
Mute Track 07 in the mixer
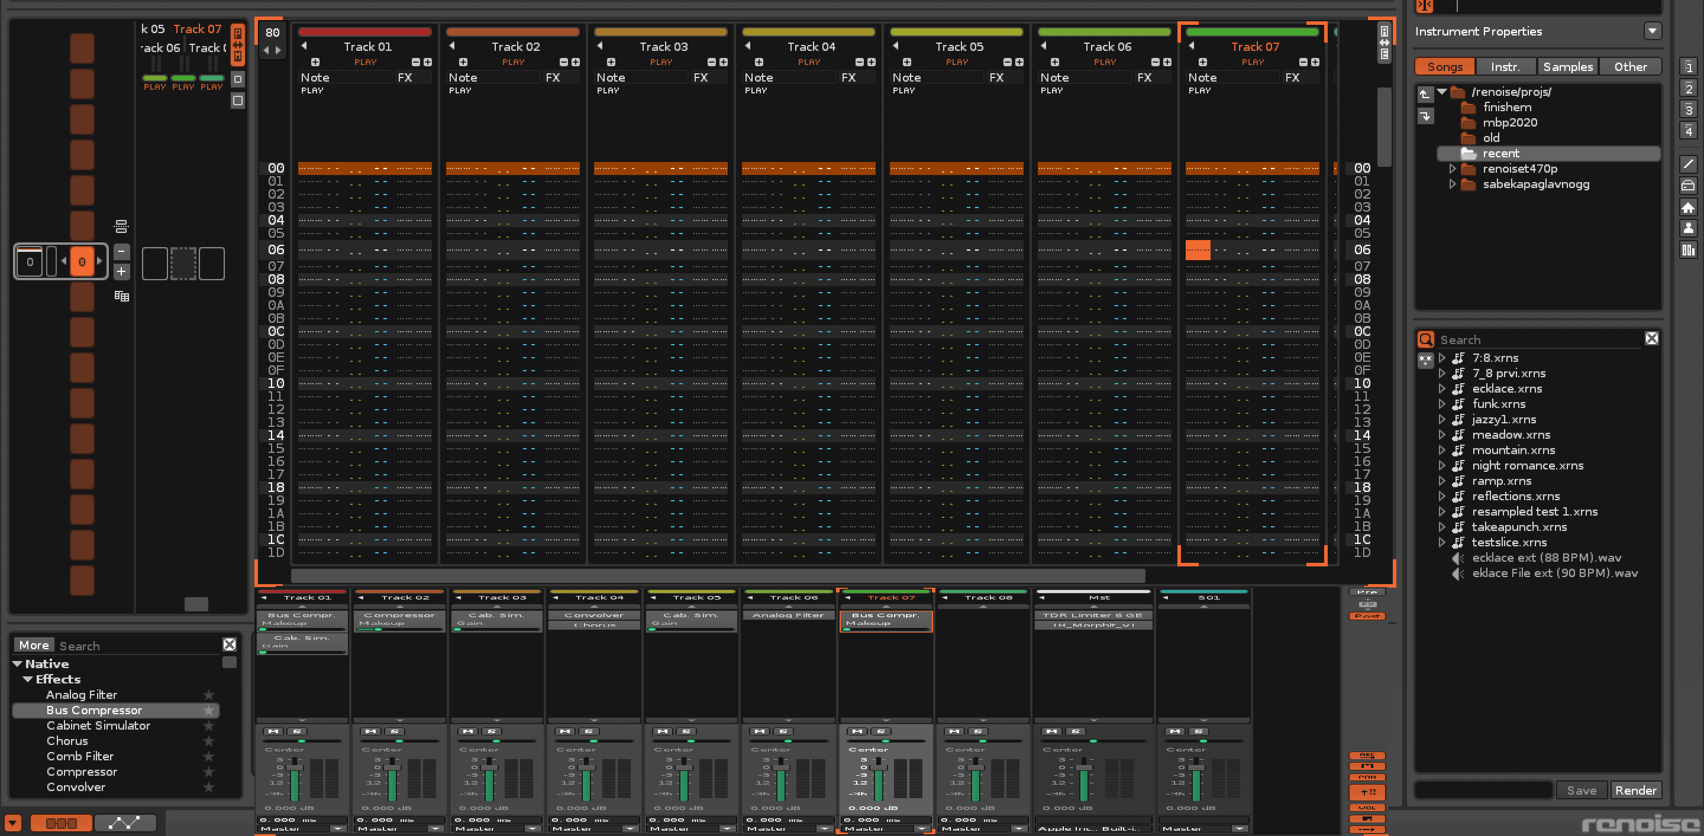(857, 731)
